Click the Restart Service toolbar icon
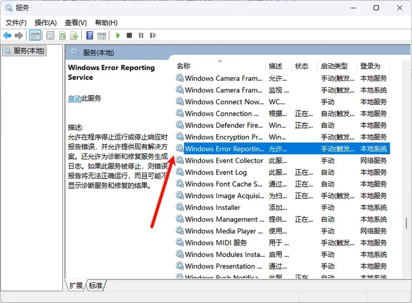This screenshot has width=412, height=303. tap(153, 35)
